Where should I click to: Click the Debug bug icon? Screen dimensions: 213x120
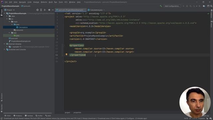tap(187, 6)
